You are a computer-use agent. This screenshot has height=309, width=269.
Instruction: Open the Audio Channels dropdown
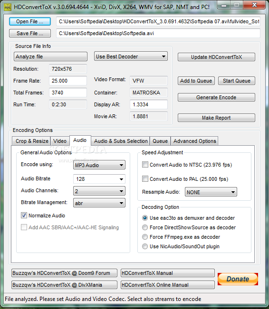click(x=99, y=191)
